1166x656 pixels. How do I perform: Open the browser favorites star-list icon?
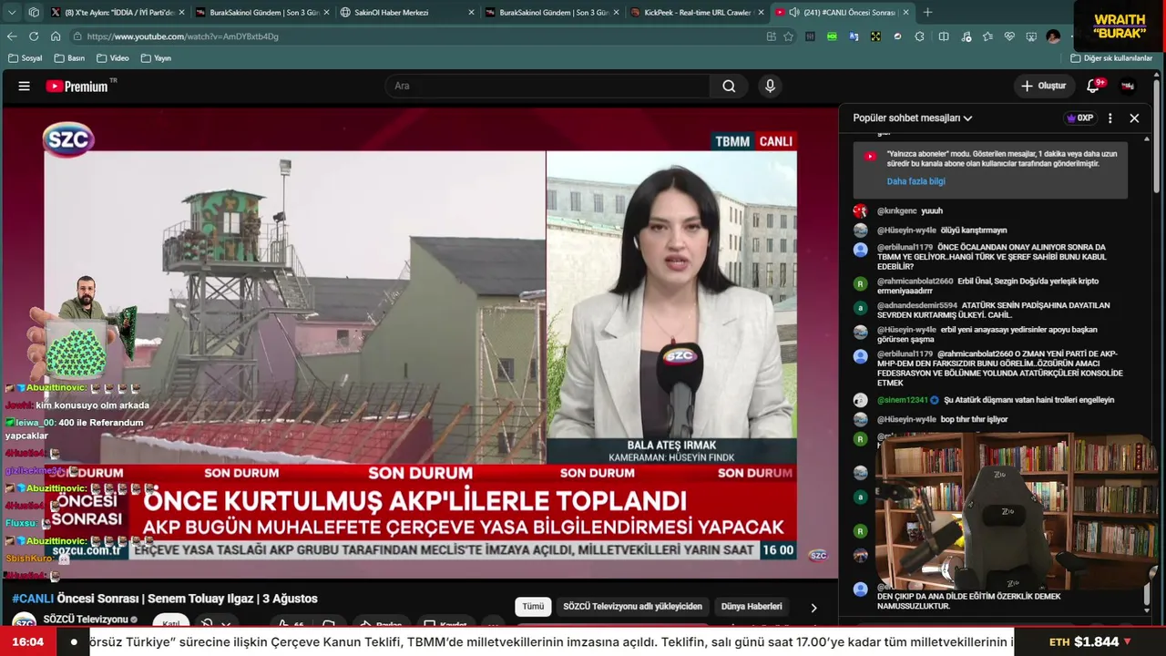(x=987, y=36)
